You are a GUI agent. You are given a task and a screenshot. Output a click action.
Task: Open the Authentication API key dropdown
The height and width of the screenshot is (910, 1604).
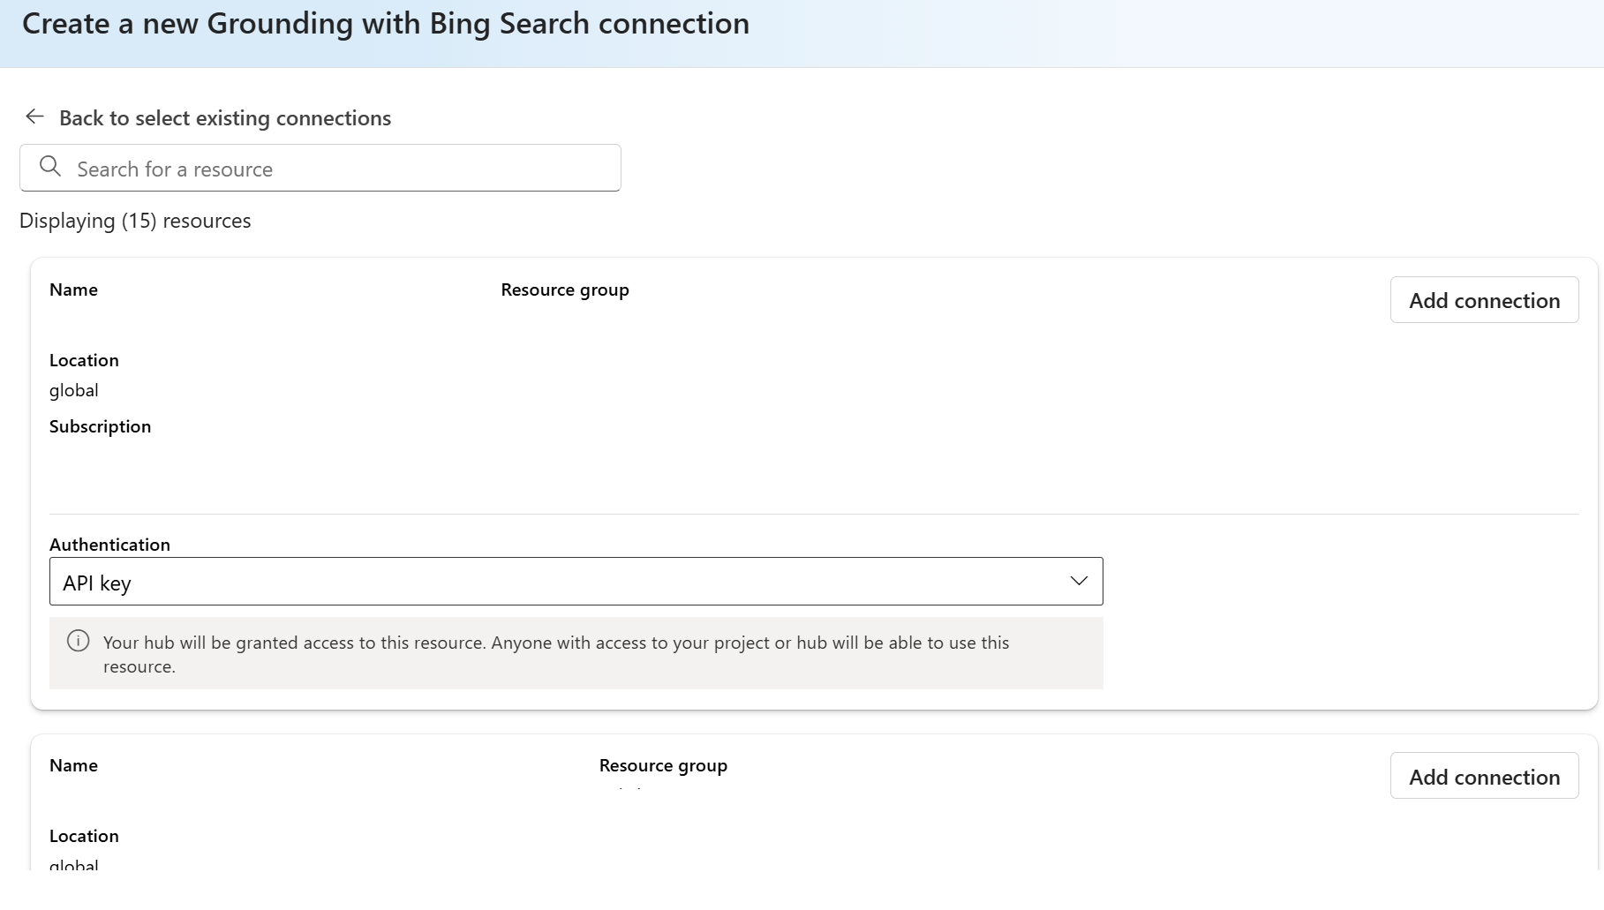click(576, 582)
